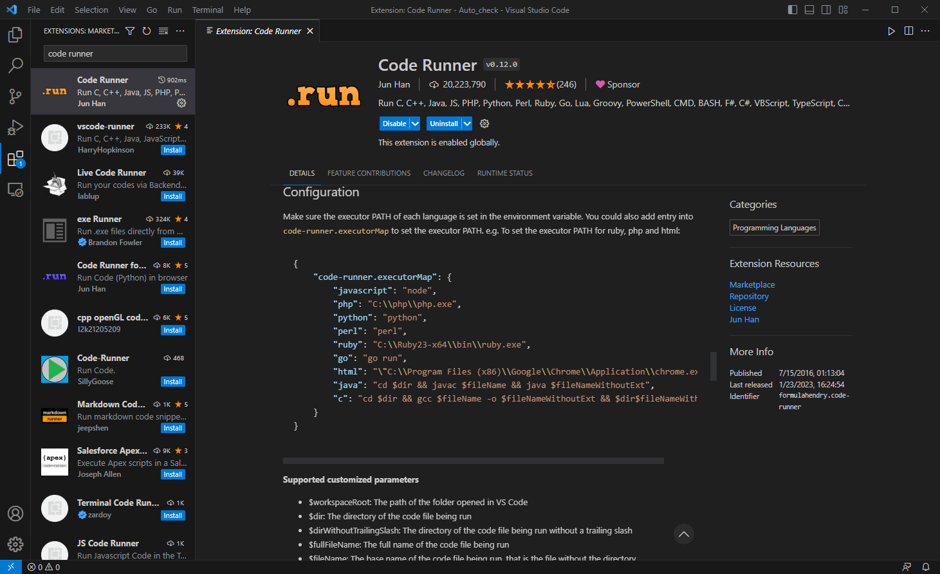Click the extensions search input field
The height and width of the screenshot is (574, 940).
click(115, 53)
